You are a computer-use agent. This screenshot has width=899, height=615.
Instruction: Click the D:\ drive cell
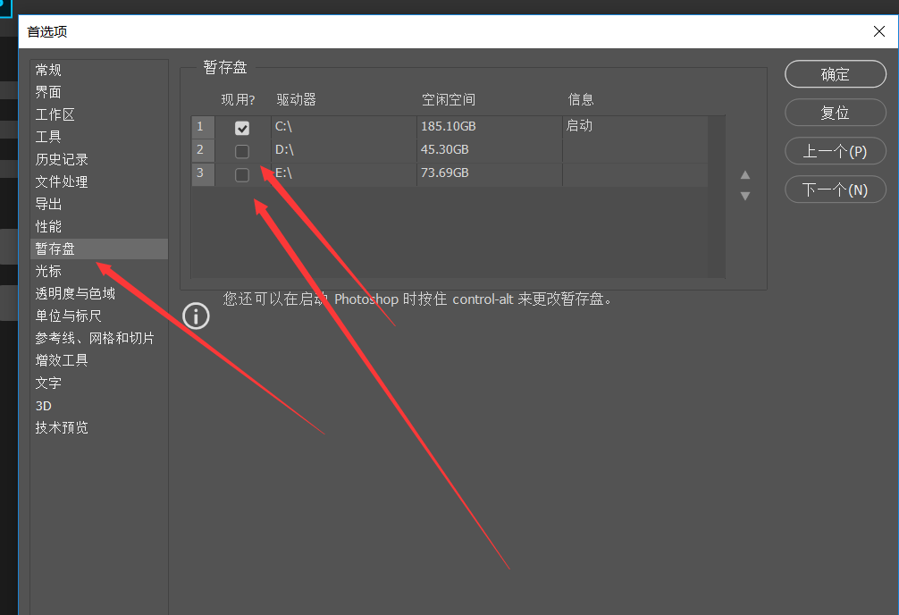344,150
